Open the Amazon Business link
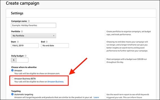The width and height of the screenshot is (160, 100). point(55,82)
